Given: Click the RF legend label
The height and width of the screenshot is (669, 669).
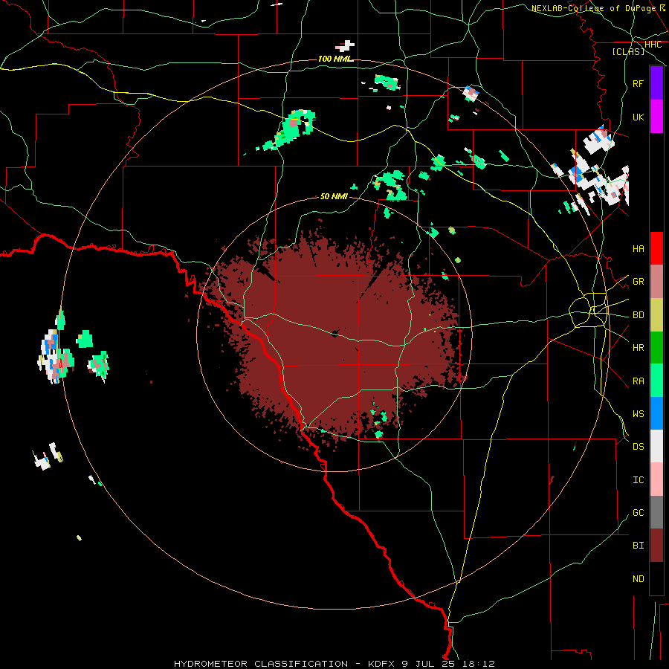Looking at the screenshot, I should 639,83.
